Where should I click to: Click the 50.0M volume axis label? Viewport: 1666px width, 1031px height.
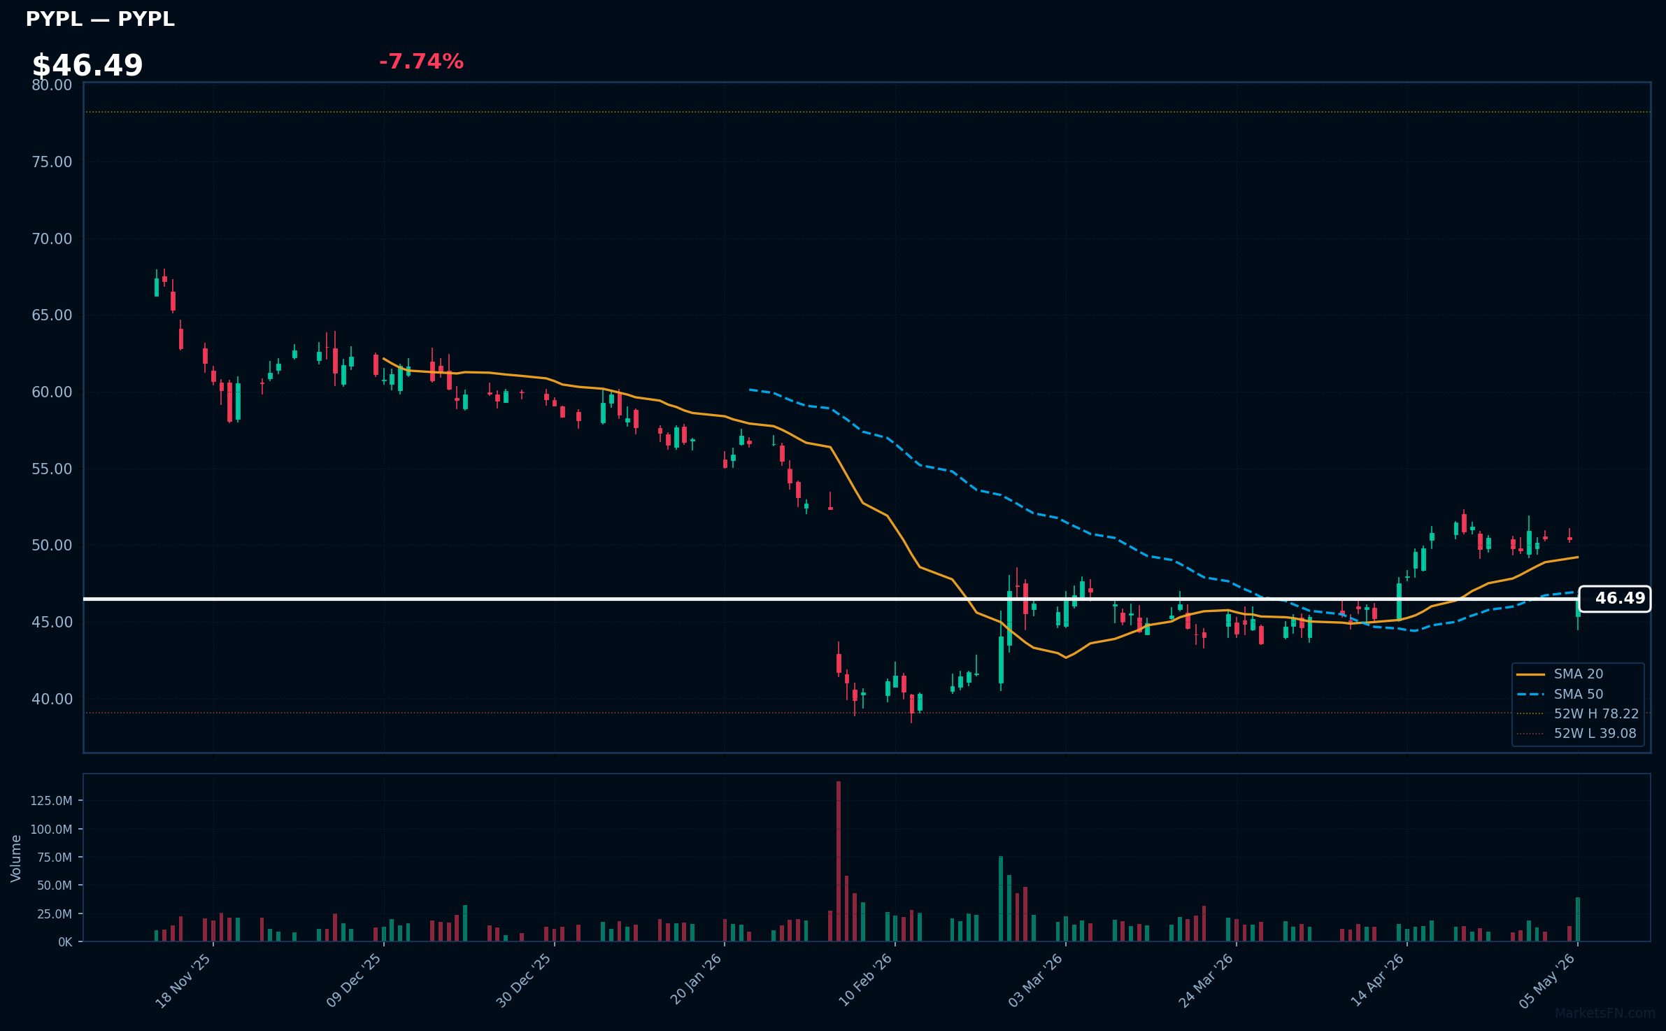tap(55, 886)
